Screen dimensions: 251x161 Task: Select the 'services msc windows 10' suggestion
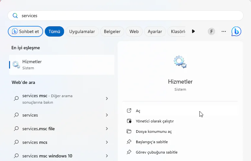(x=62, y=156)
